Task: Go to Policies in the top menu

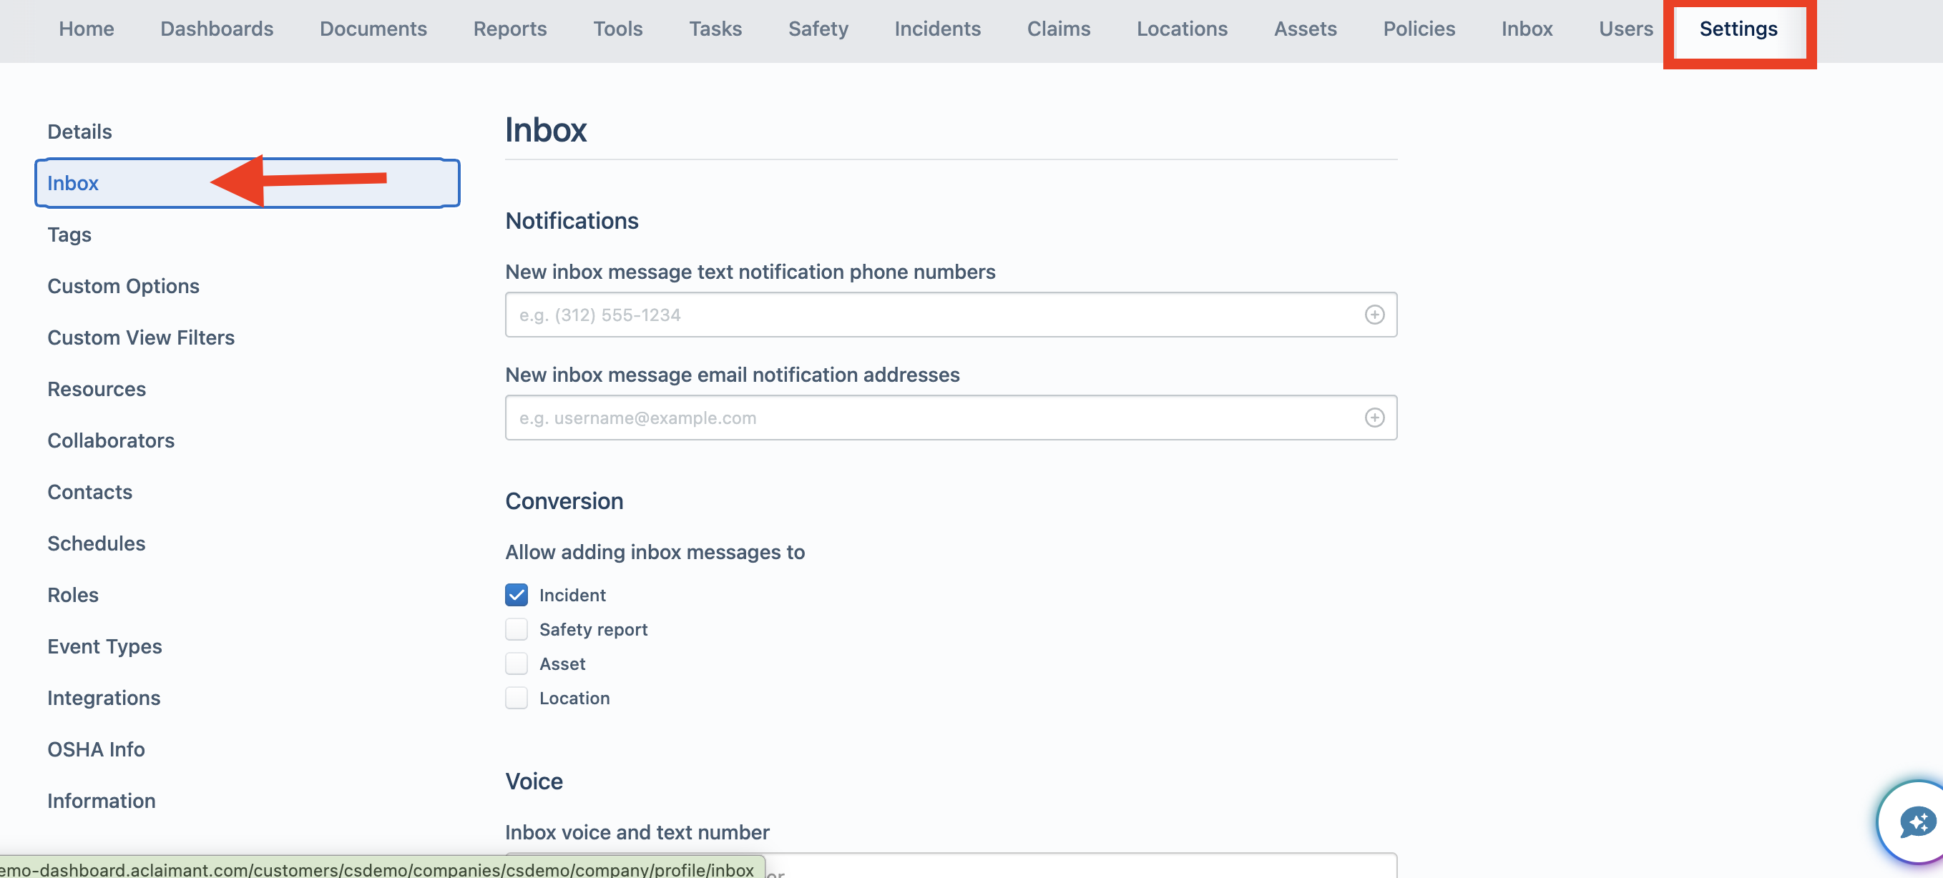Action: tap(1419, 29)
